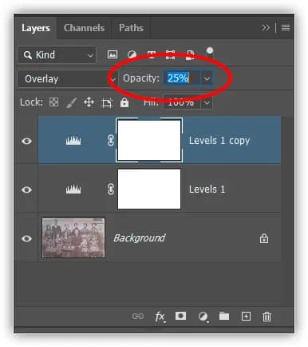The width and height of the screenshot is (308, 347).
Task: Click Background layer lock icon
Action: click(x=264, y=238)
